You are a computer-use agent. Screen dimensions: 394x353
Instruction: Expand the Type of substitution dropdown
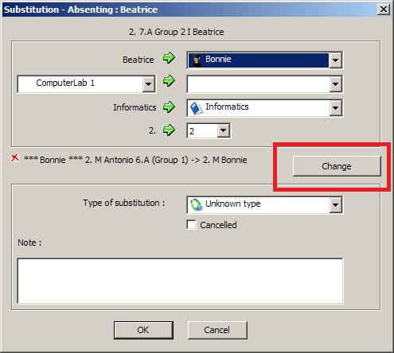[x=335, y=205]
